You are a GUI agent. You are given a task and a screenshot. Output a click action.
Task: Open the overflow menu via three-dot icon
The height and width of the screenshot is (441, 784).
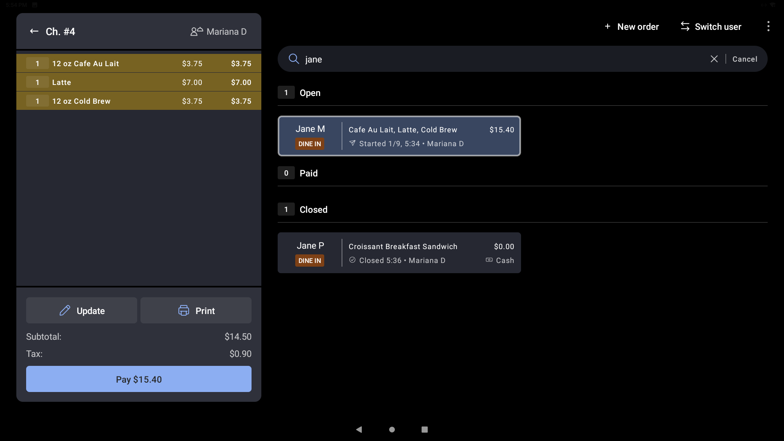coord(768,26)
